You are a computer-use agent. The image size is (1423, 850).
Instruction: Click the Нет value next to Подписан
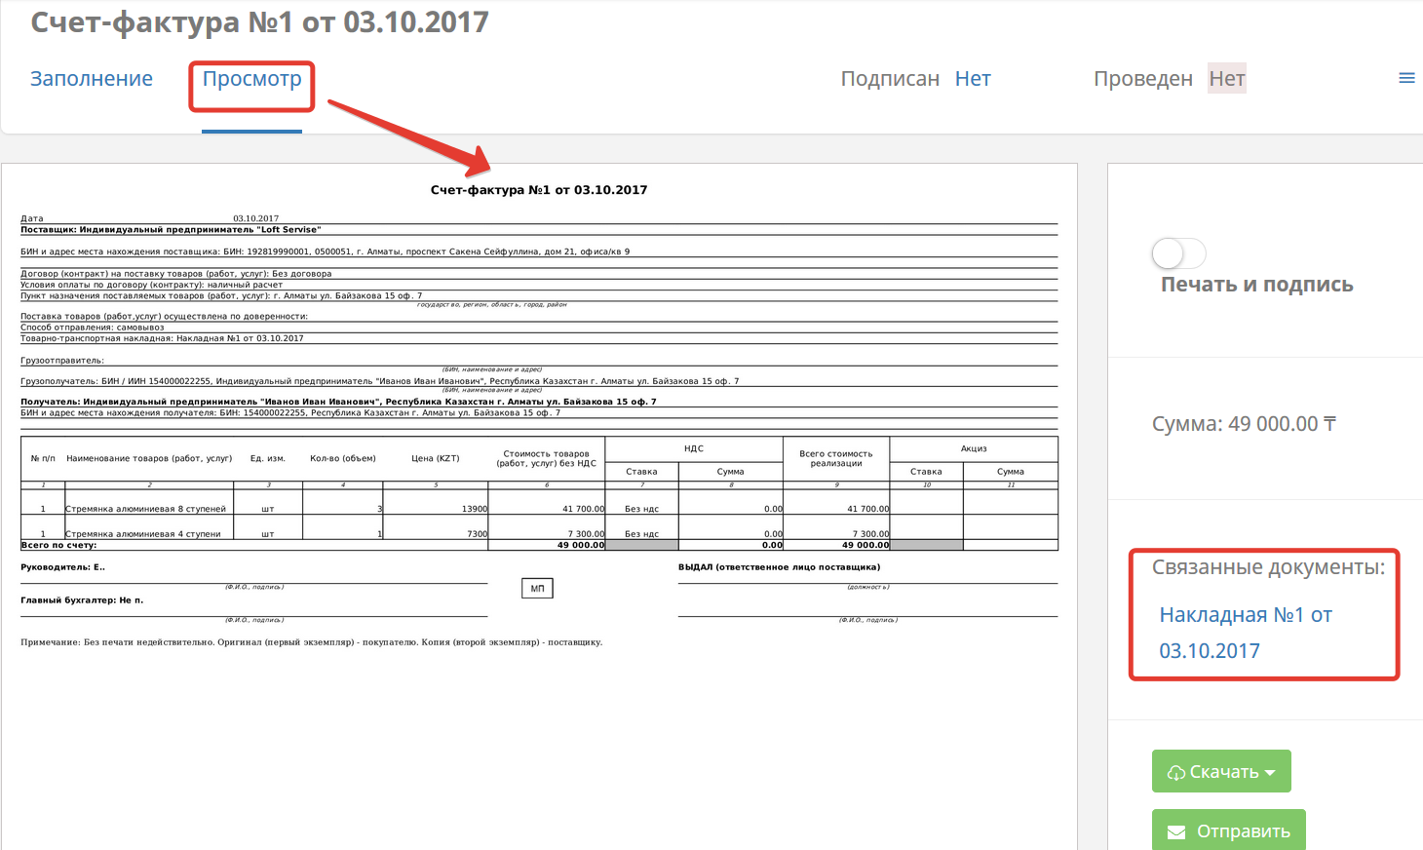pos(972,79)
